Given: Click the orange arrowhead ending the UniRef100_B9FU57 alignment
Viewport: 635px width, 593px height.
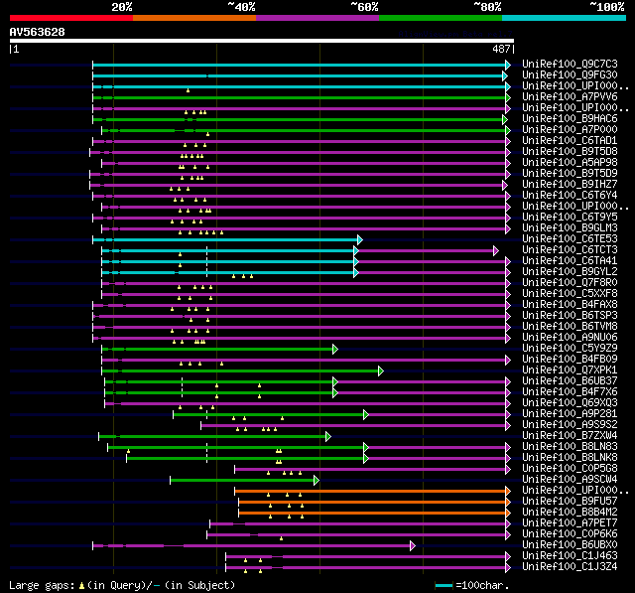Looking at the screenshot, I should [508, 503].
